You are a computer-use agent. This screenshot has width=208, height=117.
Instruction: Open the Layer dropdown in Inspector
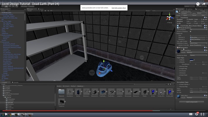202,13
